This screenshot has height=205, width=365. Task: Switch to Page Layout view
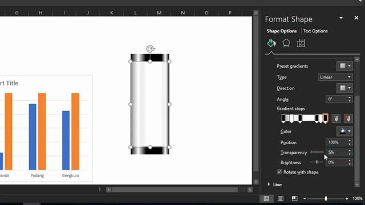click(x=281, y=198)
